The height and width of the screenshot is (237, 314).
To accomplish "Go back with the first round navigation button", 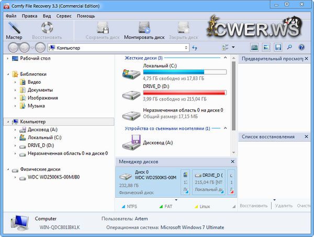I will [x=14, y=48].
